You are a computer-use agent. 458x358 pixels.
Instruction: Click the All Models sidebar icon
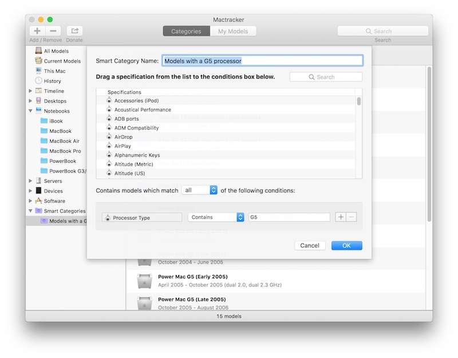point(38,51)
